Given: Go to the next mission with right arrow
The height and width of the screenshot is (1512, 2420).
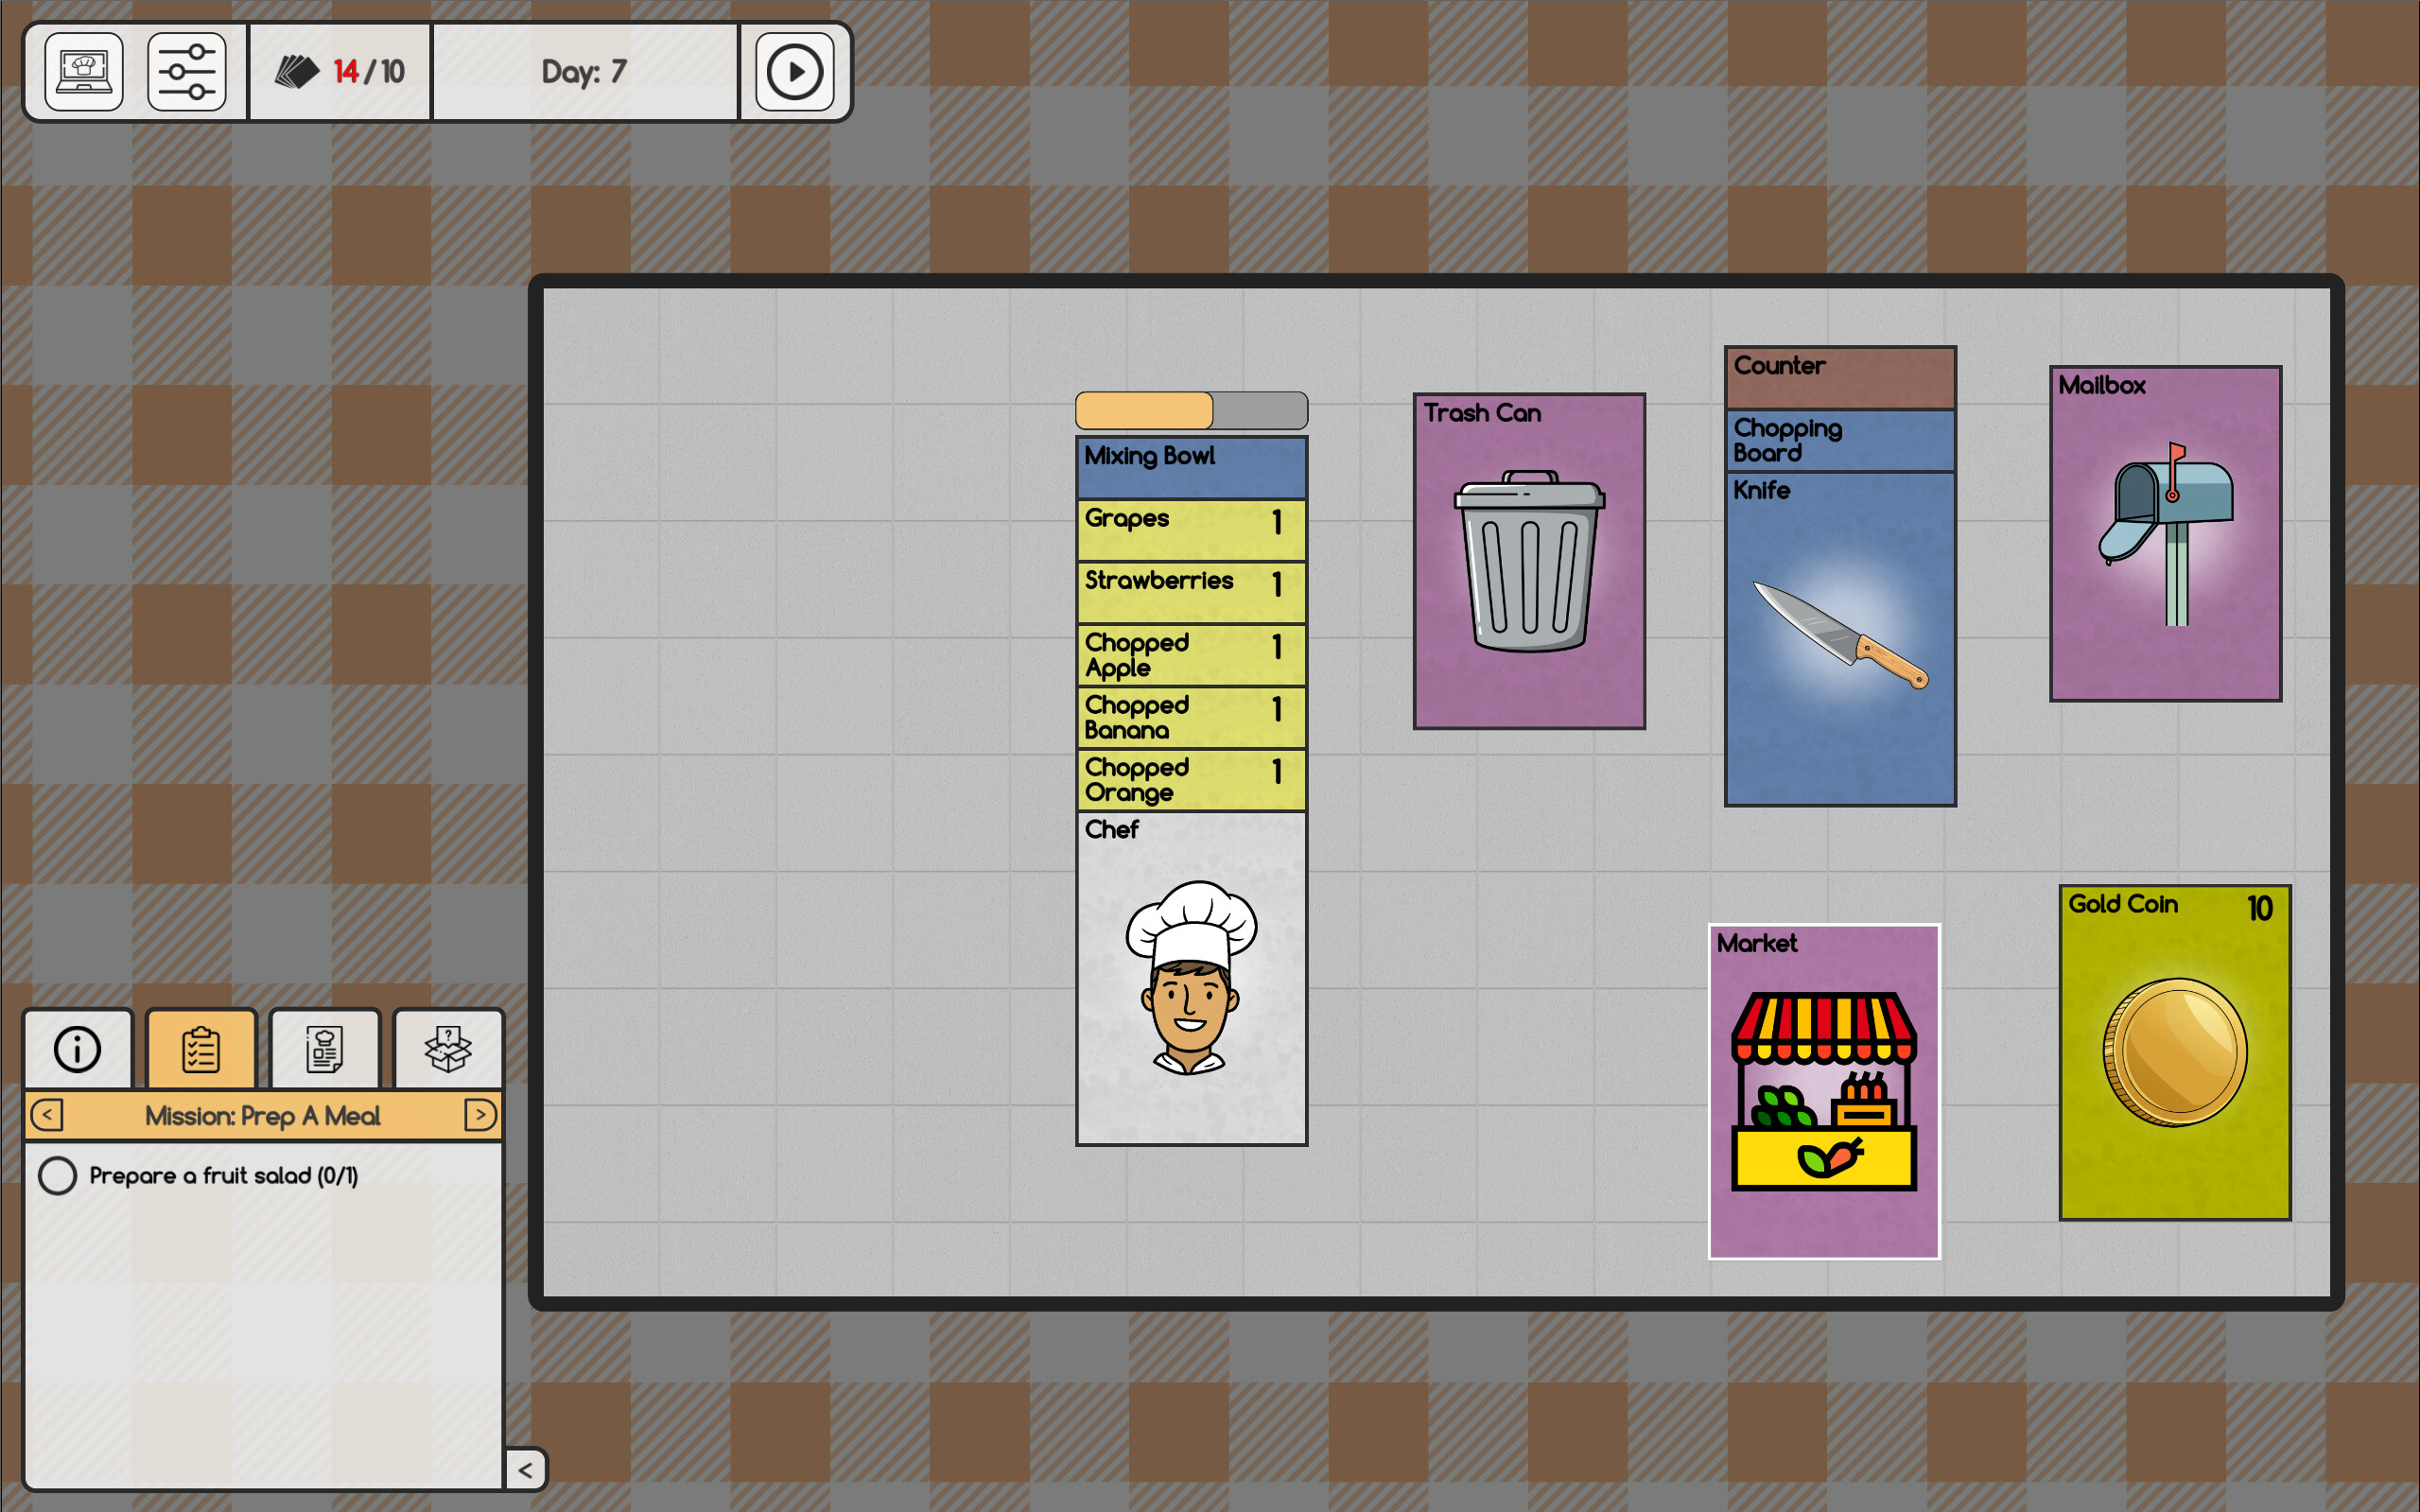Looking at the screenshot, I should tap(479, 1116).
